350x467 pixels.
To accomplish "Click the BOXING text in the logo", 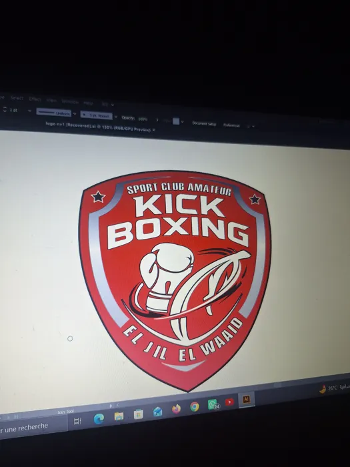I will click(x=178, y=233).
